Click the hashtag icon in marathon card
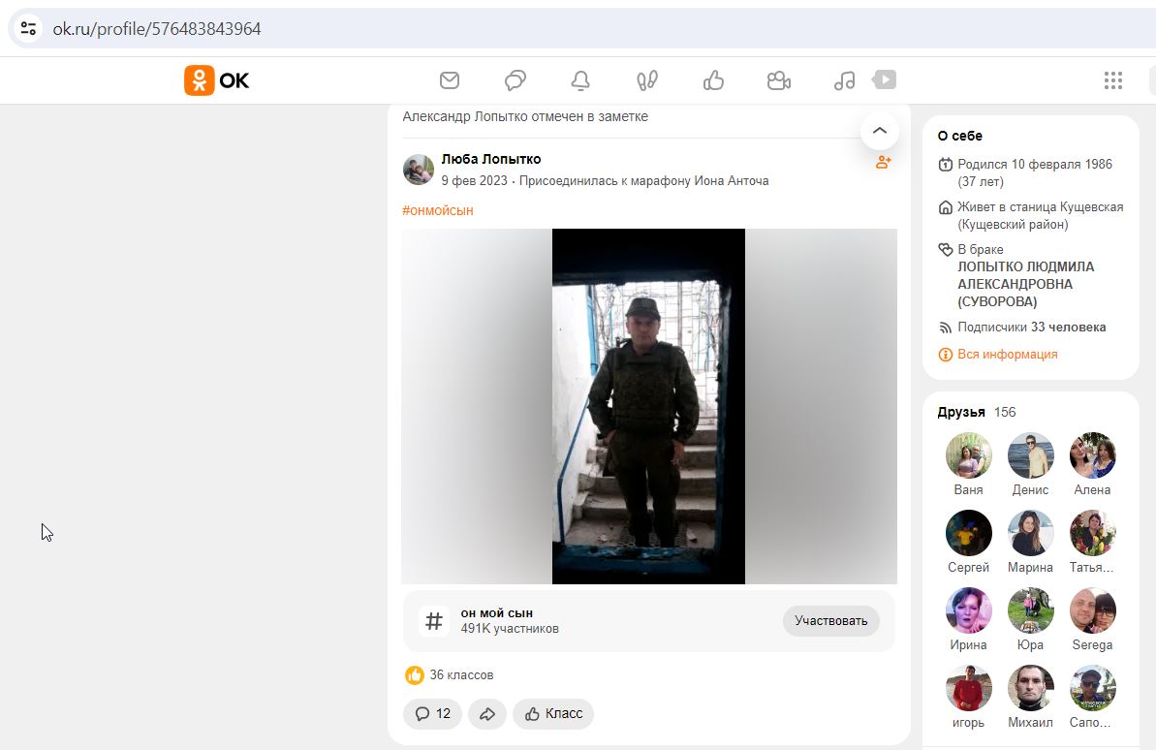This screenshot has width=1156, height=750. pos(434,621)
